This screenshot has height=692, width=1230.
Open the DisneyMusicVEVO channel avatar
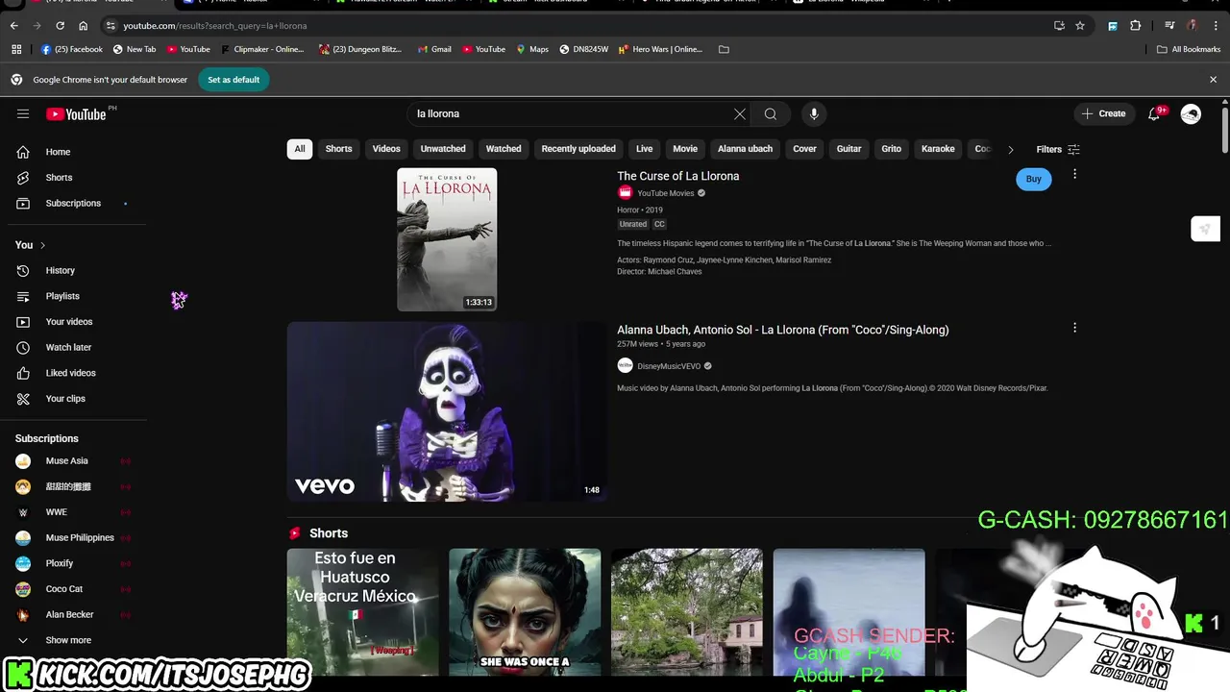pyautogui.click(x=625, y=365)
